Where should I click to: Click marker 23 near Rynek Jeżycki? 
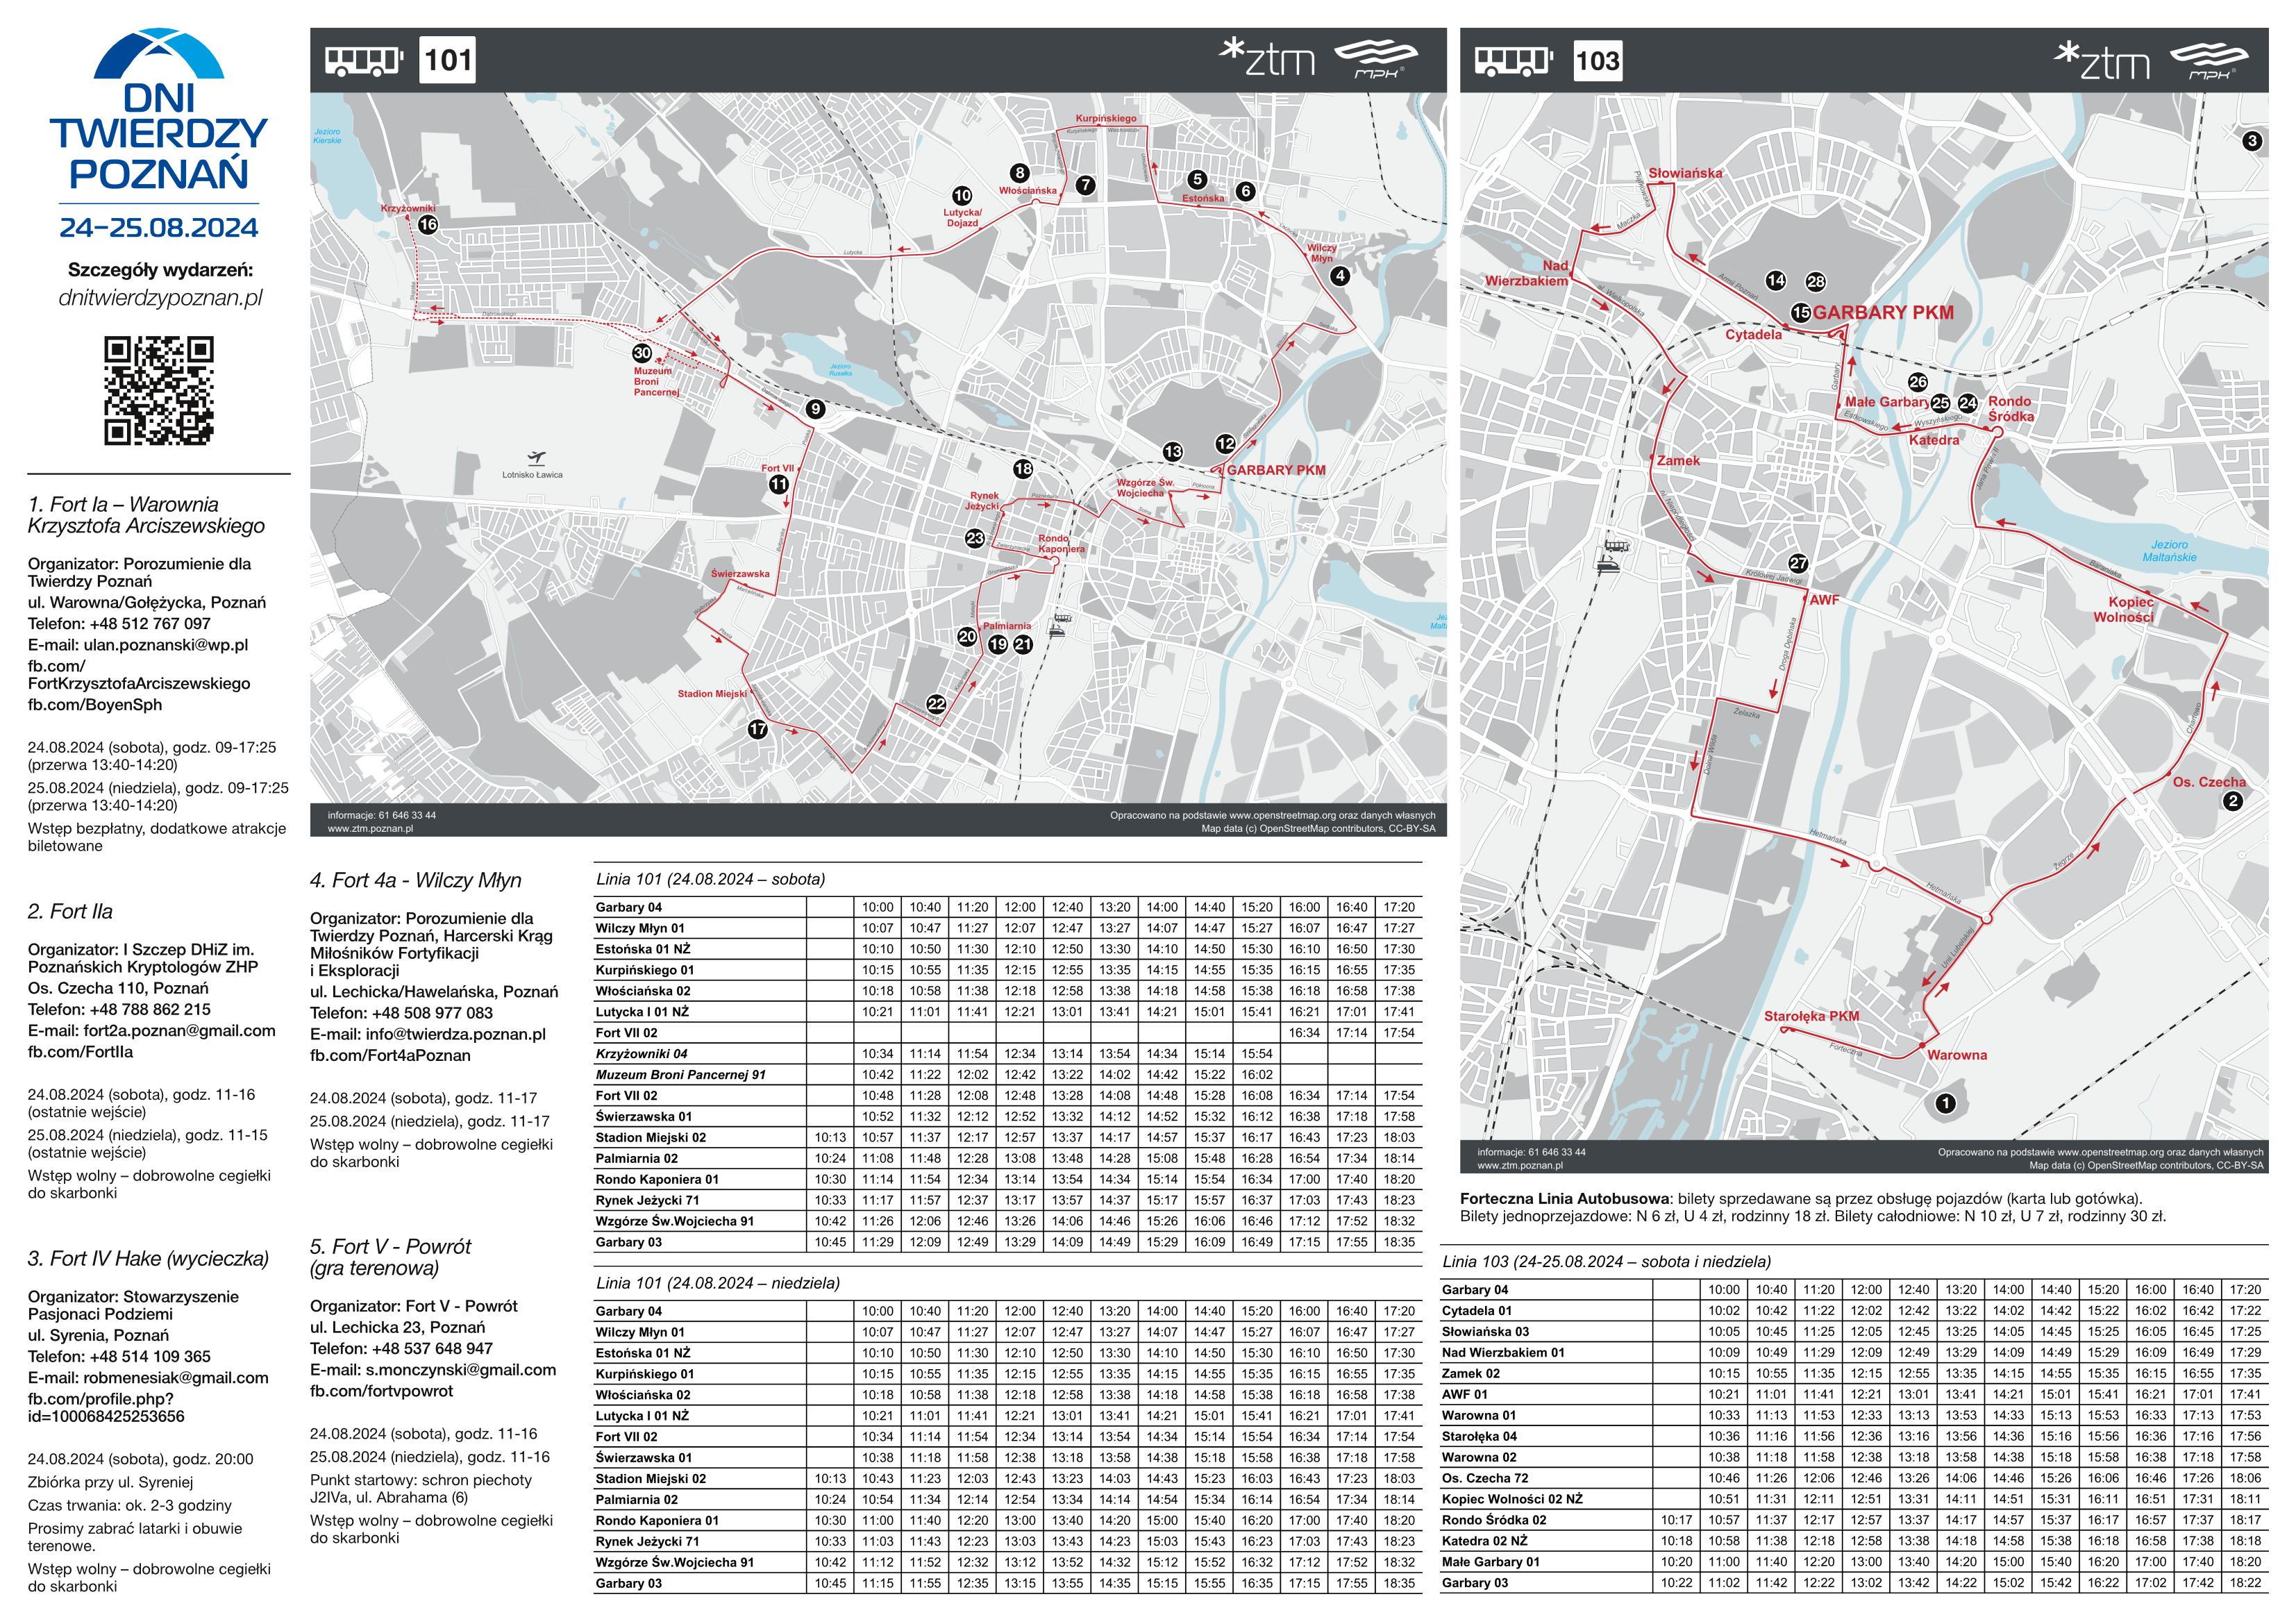click(975, 538)
